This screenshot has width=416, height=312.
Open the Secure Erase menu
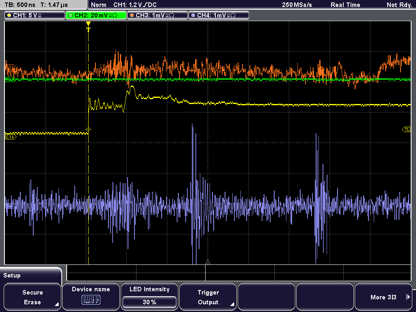(x=32, y=297)
